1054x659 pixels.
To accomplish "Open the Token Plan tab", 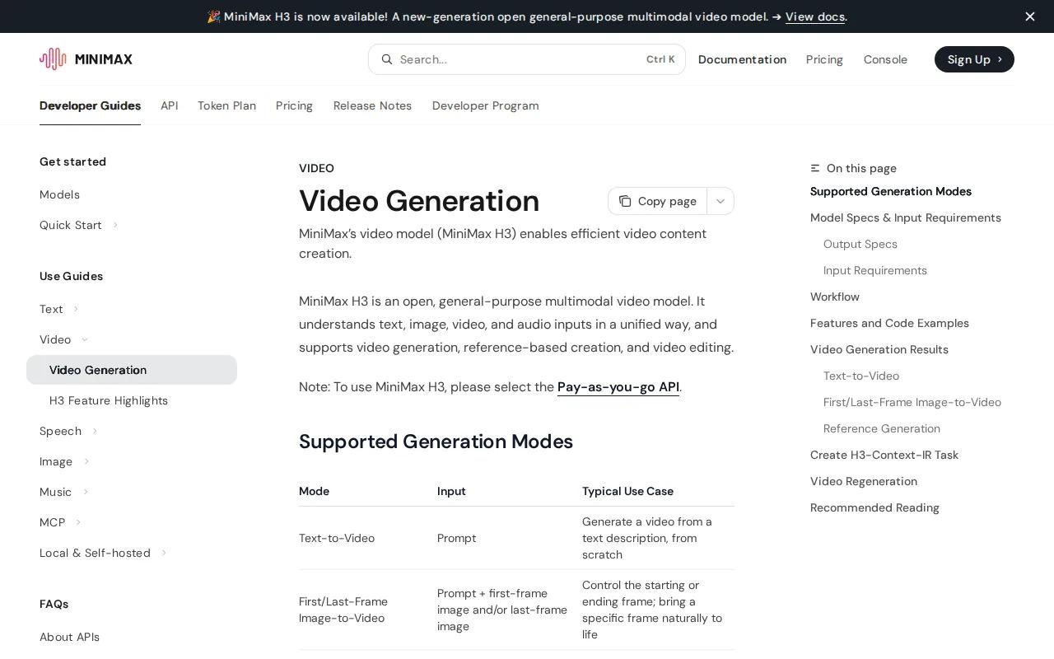I will [x=226, y=105].
